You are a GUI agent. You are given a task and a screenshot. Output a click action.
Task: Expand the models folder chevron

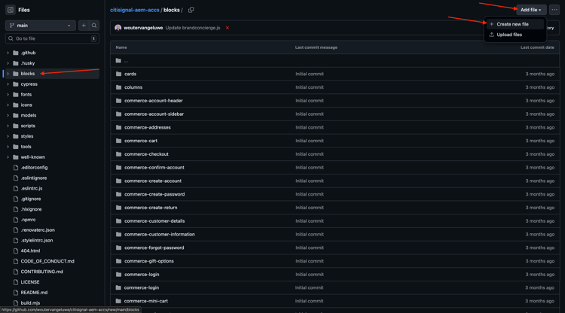coord(8,115)
